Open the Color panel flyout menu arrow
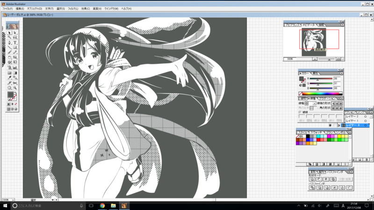The height and width of the screenshot is (210, 374). point(341,73)
